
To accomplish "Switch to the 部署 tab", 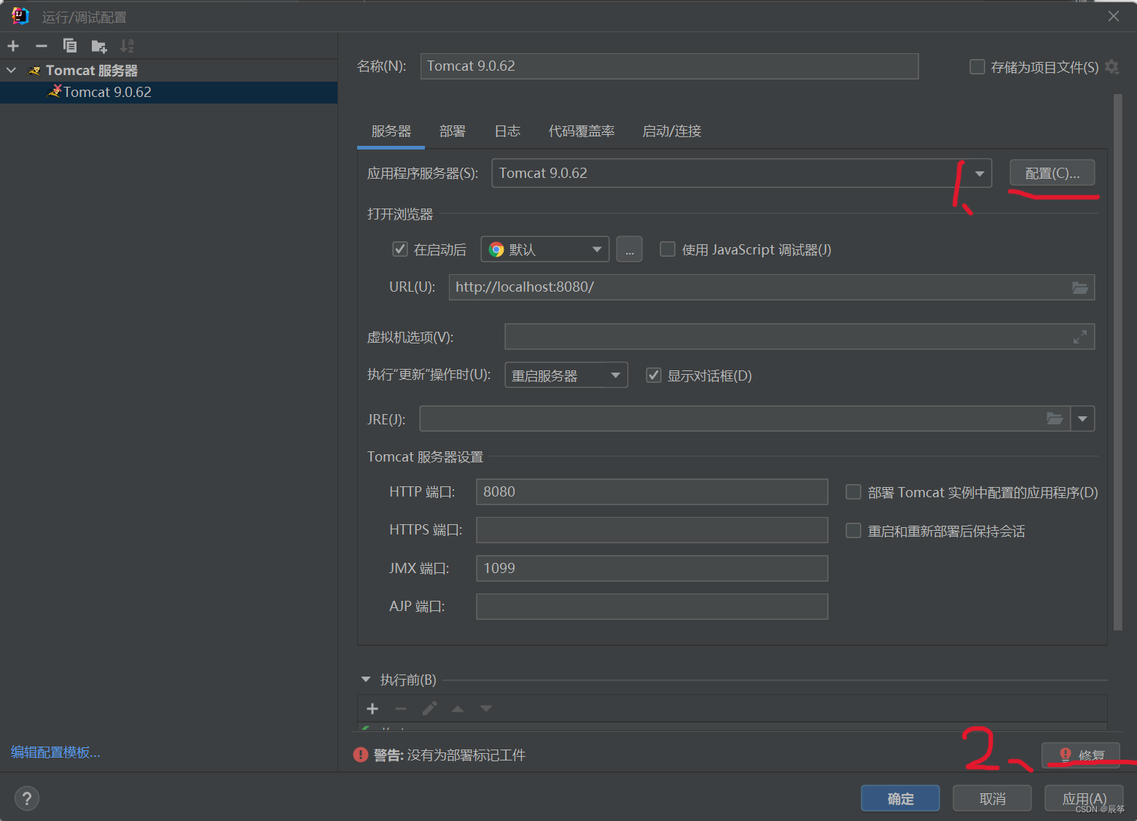I will point(453,131).
